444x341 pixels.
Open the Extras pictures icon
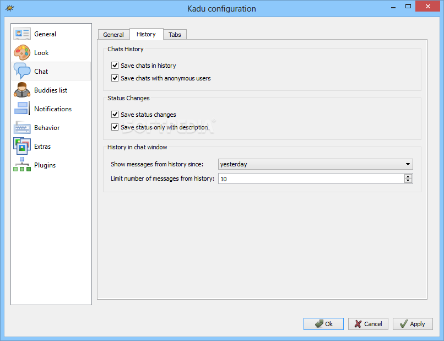point(22,146)
